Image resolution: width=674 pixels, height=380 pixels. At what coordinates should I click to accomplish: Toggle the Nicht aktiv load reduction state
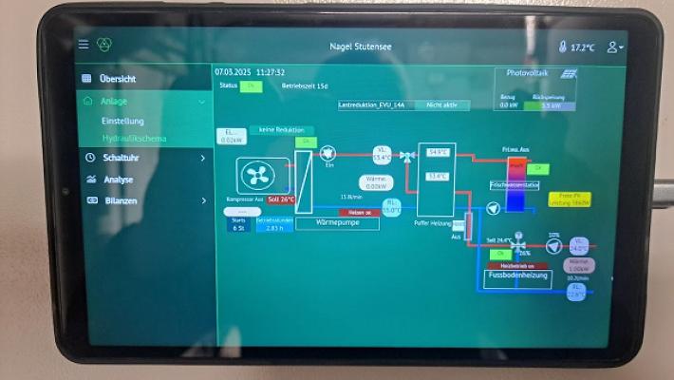pyautogui.click(x=442, y=104)
